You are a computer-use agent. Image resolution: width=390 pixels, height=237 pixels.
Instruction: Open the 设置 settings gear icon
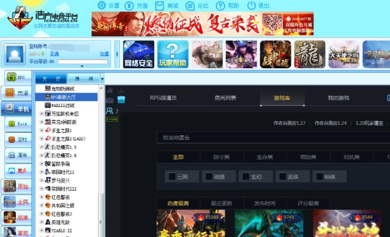102,5
